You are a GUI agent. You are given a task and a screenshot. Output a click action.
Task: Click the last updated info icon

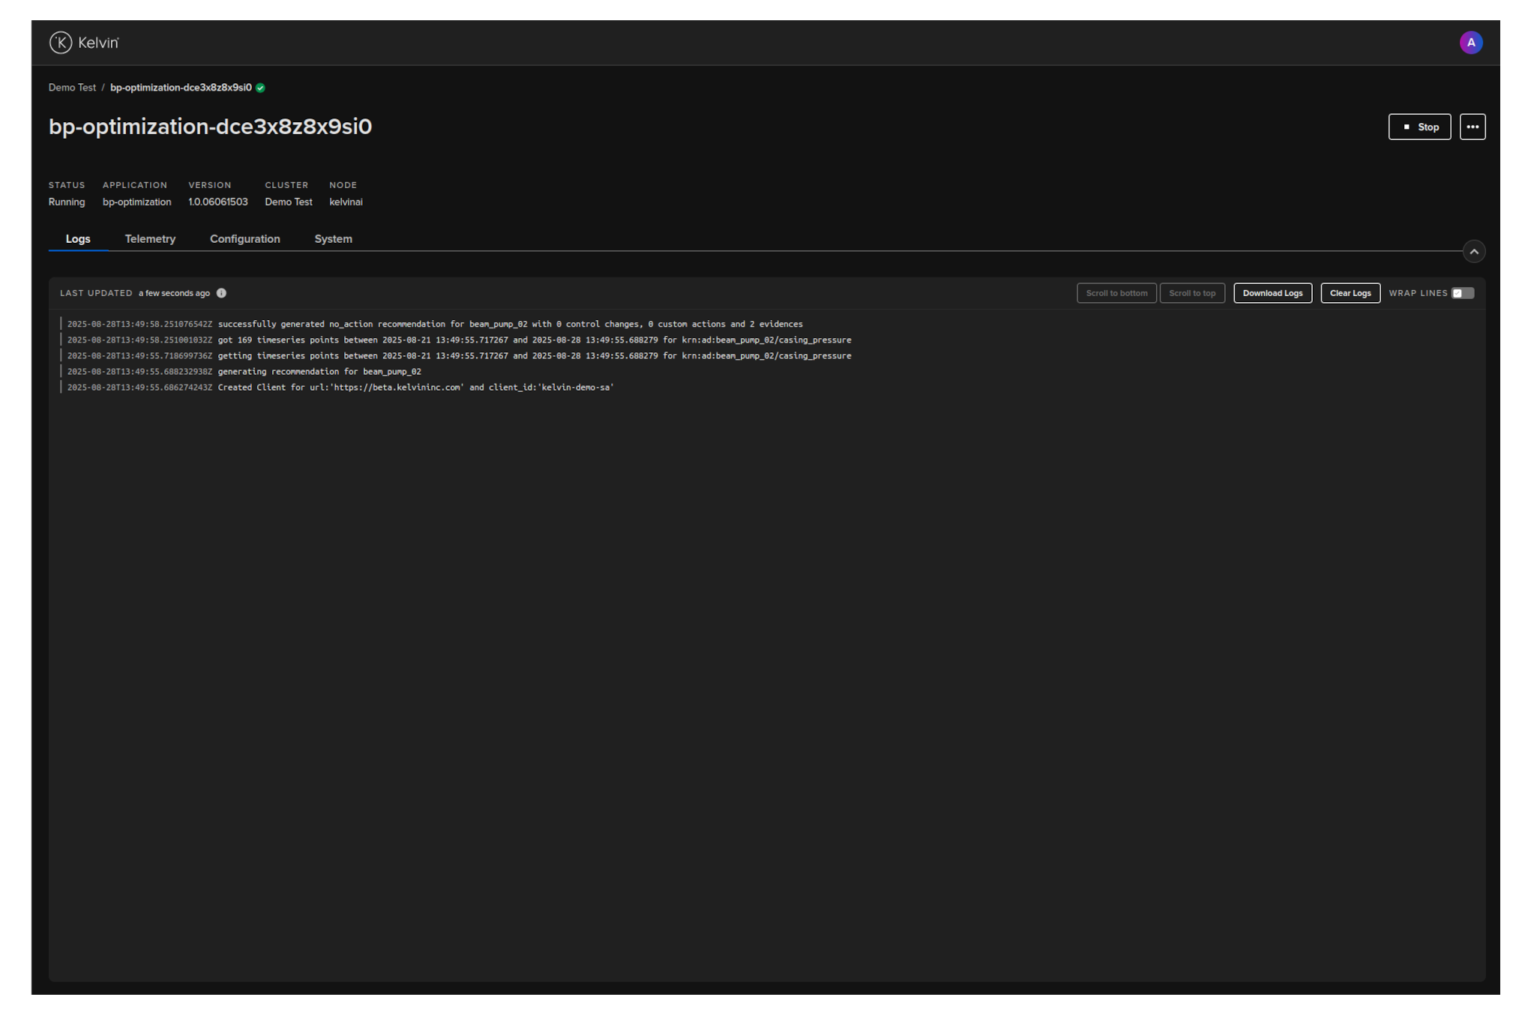[x=221, y=293]
